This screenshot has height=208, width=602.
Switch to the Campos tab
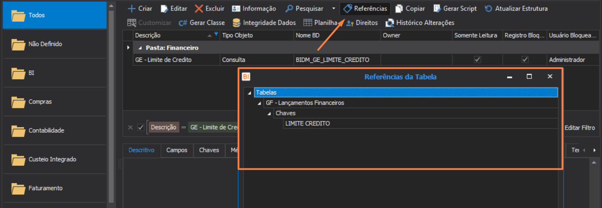tap(177, 150)
